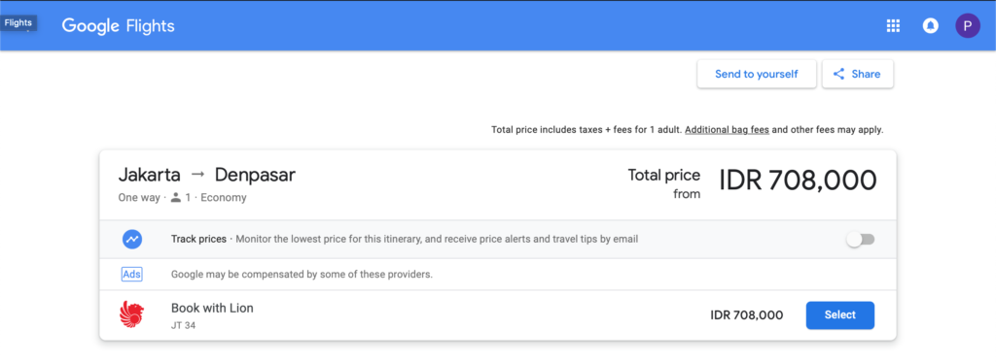Viewport: 996px width, 362px height.
Task: Open the purple P account avatar
Action: 968,26
